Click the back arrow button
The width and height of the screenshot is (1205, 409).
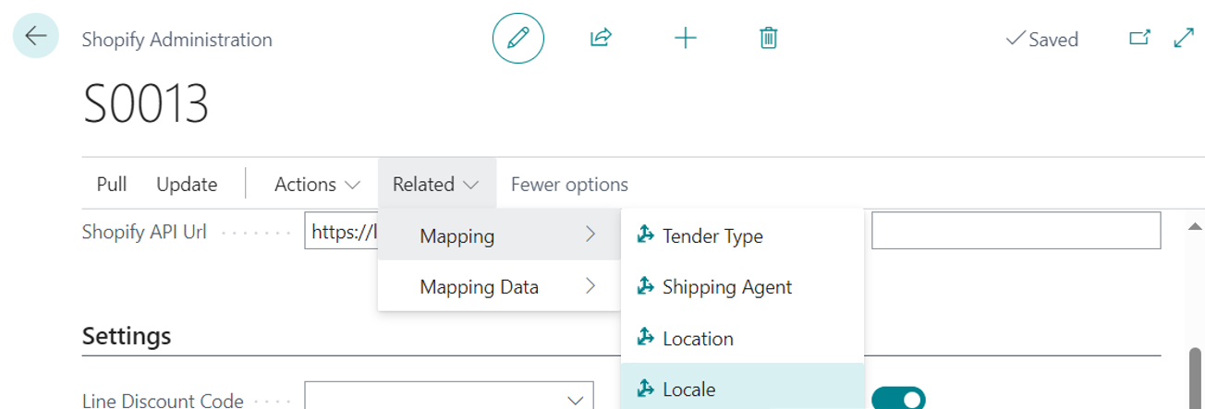coord(36,37)
